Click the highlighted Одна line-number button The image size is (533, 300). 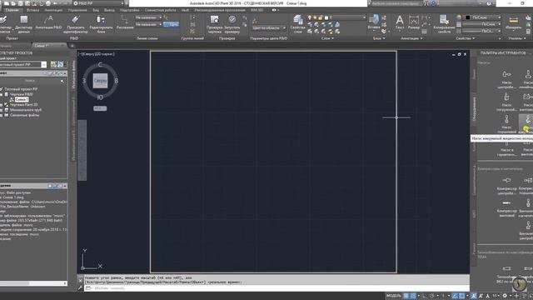[x=171, y=24]
